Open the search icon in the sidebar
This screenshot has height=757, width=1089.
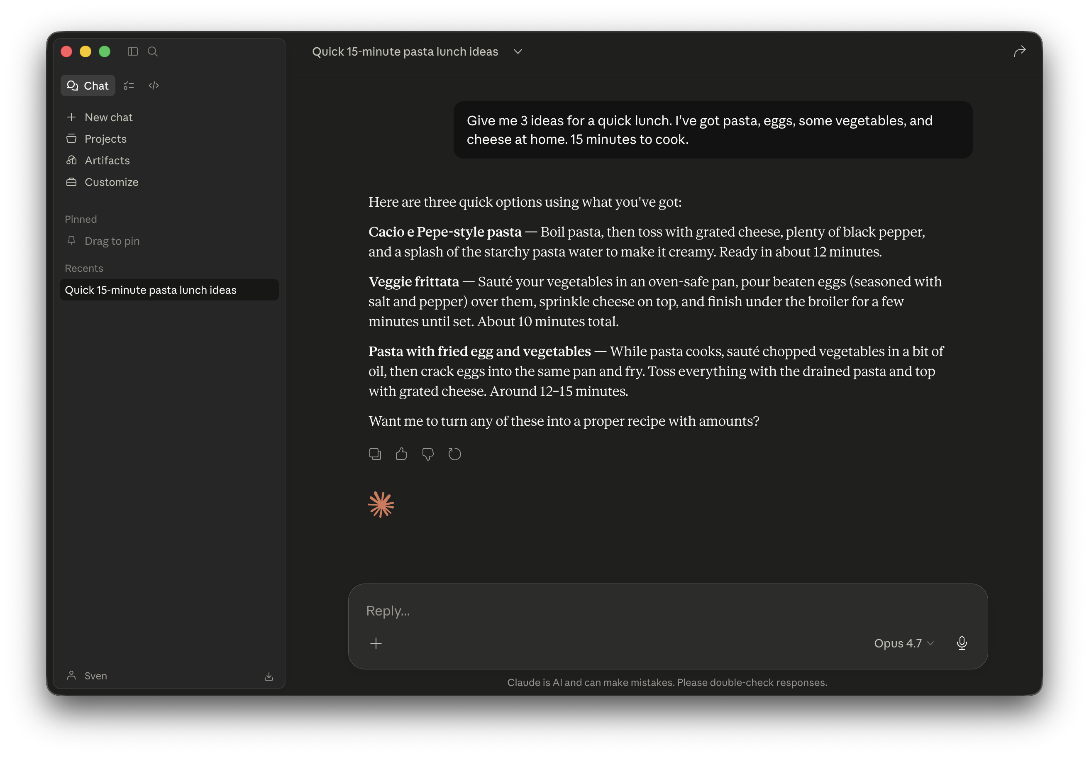152,51
